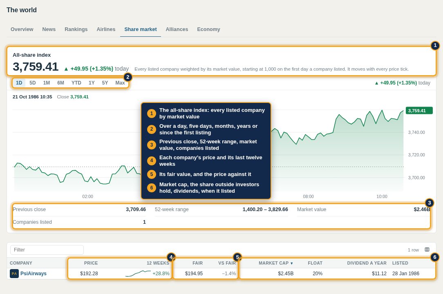
Task: Click the PsiAirways 12-week sparkline
Action: point(138,274)
